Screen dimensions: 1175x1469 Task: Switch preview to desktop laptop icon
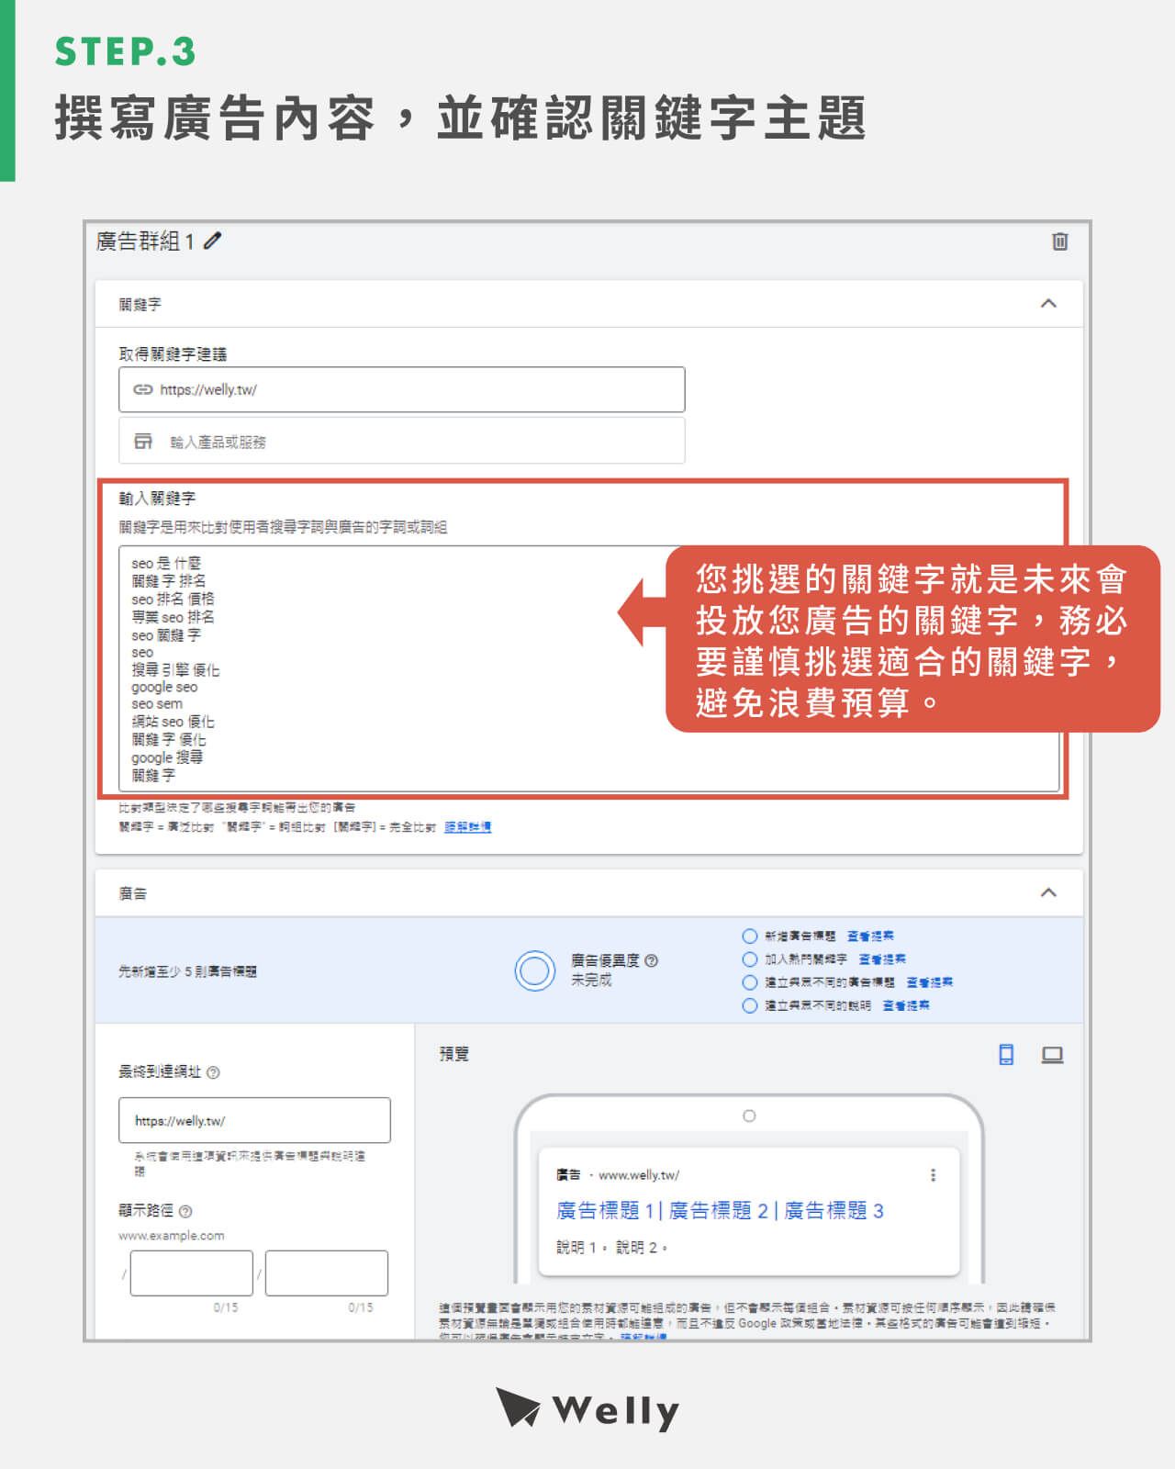(1052, 1055)
